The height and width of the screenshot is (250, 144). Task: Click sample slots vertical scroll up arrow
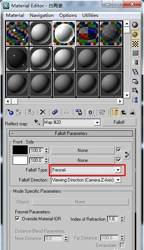pyautogui.click(x=127, y=24)
